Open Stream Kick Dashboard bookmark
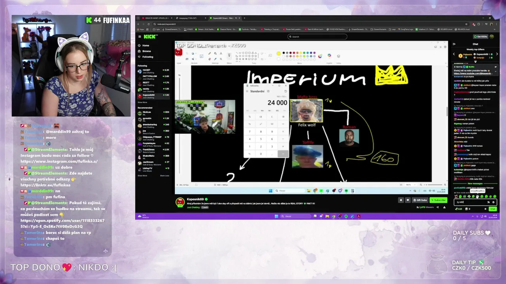 coord(205,29)
